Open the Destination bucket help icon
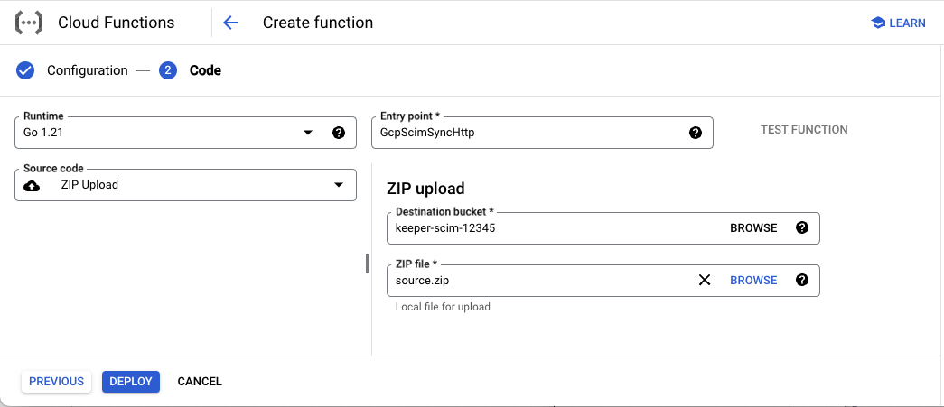The height and width of the screenshot is (407, 944). 801,228
